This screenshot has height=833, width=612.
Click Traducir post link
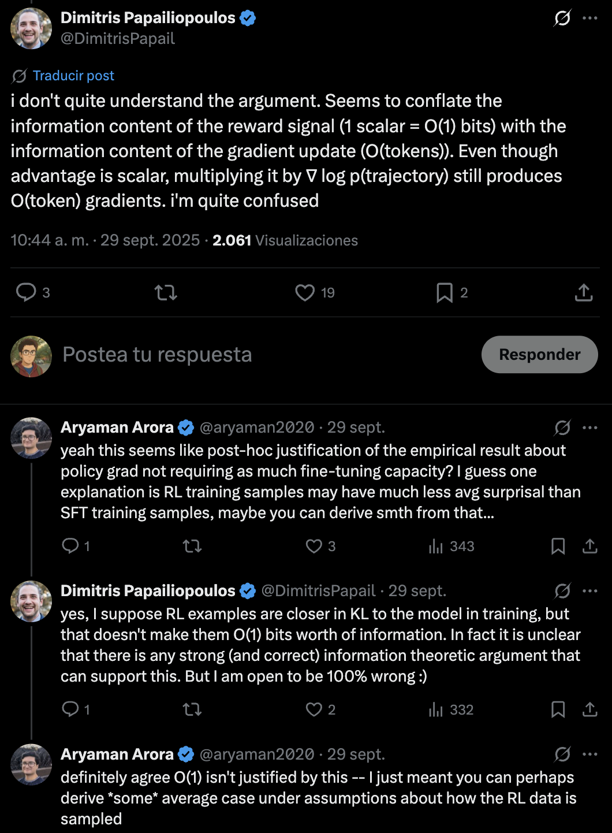click(73, 76)
